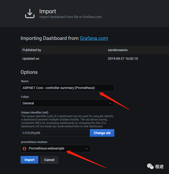The width and height of the screenshot is (169, 174).
Task: Click the Options section heading
Action: tap(29, 72)
